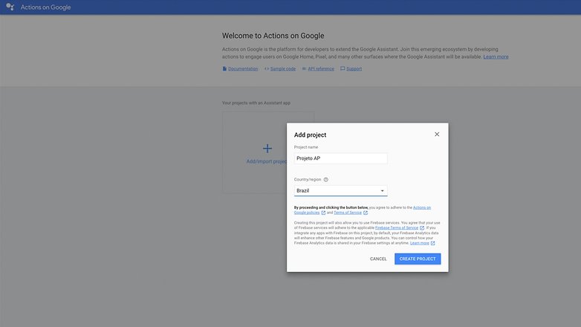The width and height of the screenshot is (581, 327).
Task: Click the API reference icon
Action: 304,68
